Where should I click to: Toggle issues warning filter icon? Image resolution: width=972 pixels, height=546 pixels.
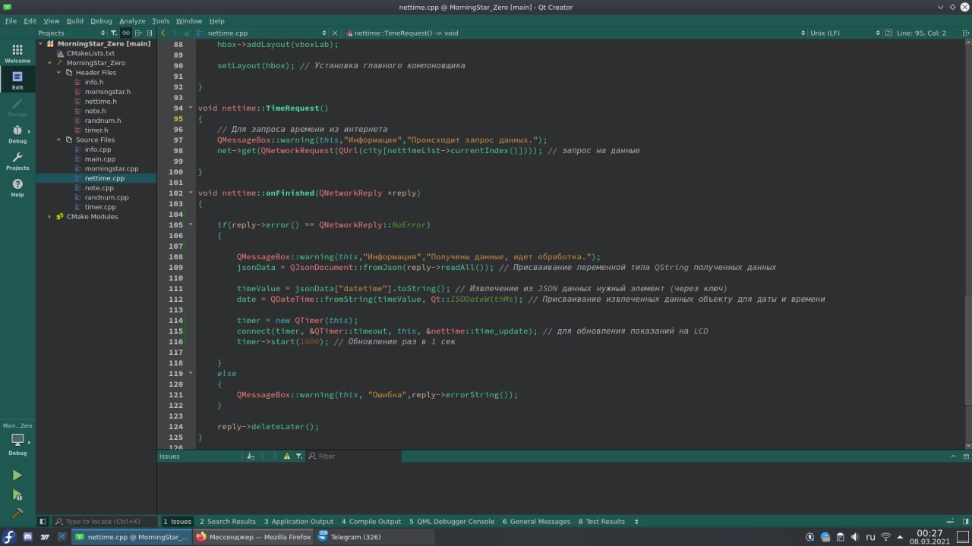[286, 456]
